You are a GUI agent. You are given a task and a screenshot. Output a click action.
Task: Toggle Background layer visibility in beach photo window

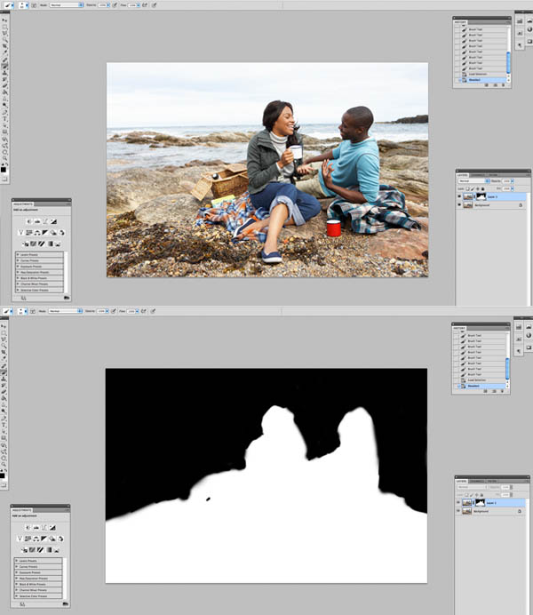459,204
